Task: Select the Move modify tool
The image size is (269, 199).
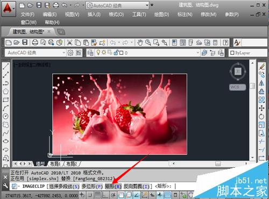Action: tap(261, 108)
